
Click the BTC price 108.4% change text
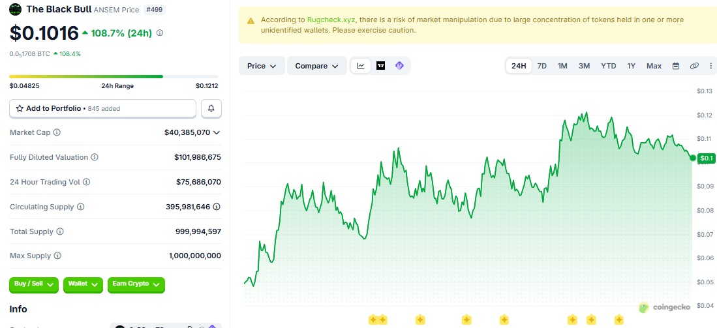click(70, 54)
